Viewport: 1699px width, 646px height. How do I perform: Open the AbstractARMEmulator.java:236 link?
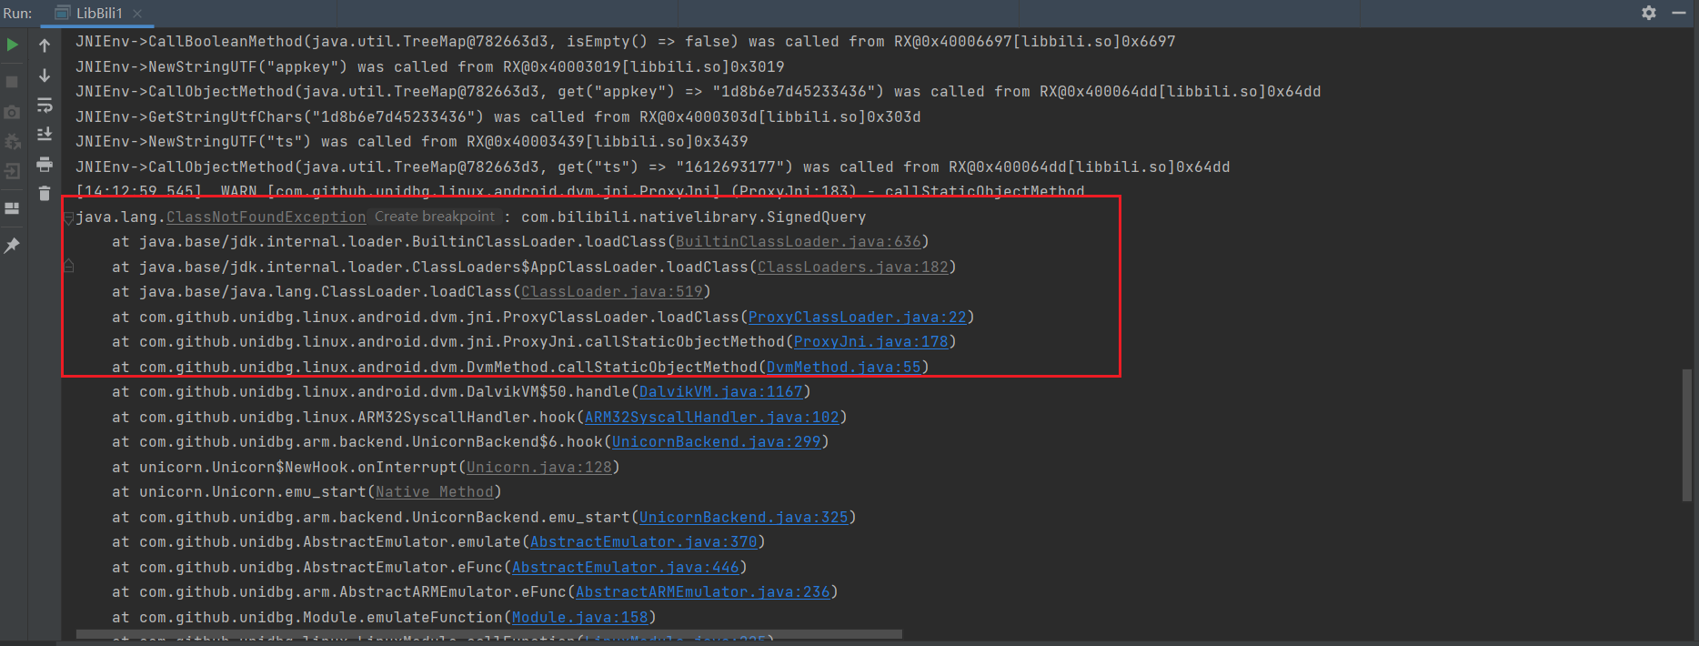(x=702, y=592)
